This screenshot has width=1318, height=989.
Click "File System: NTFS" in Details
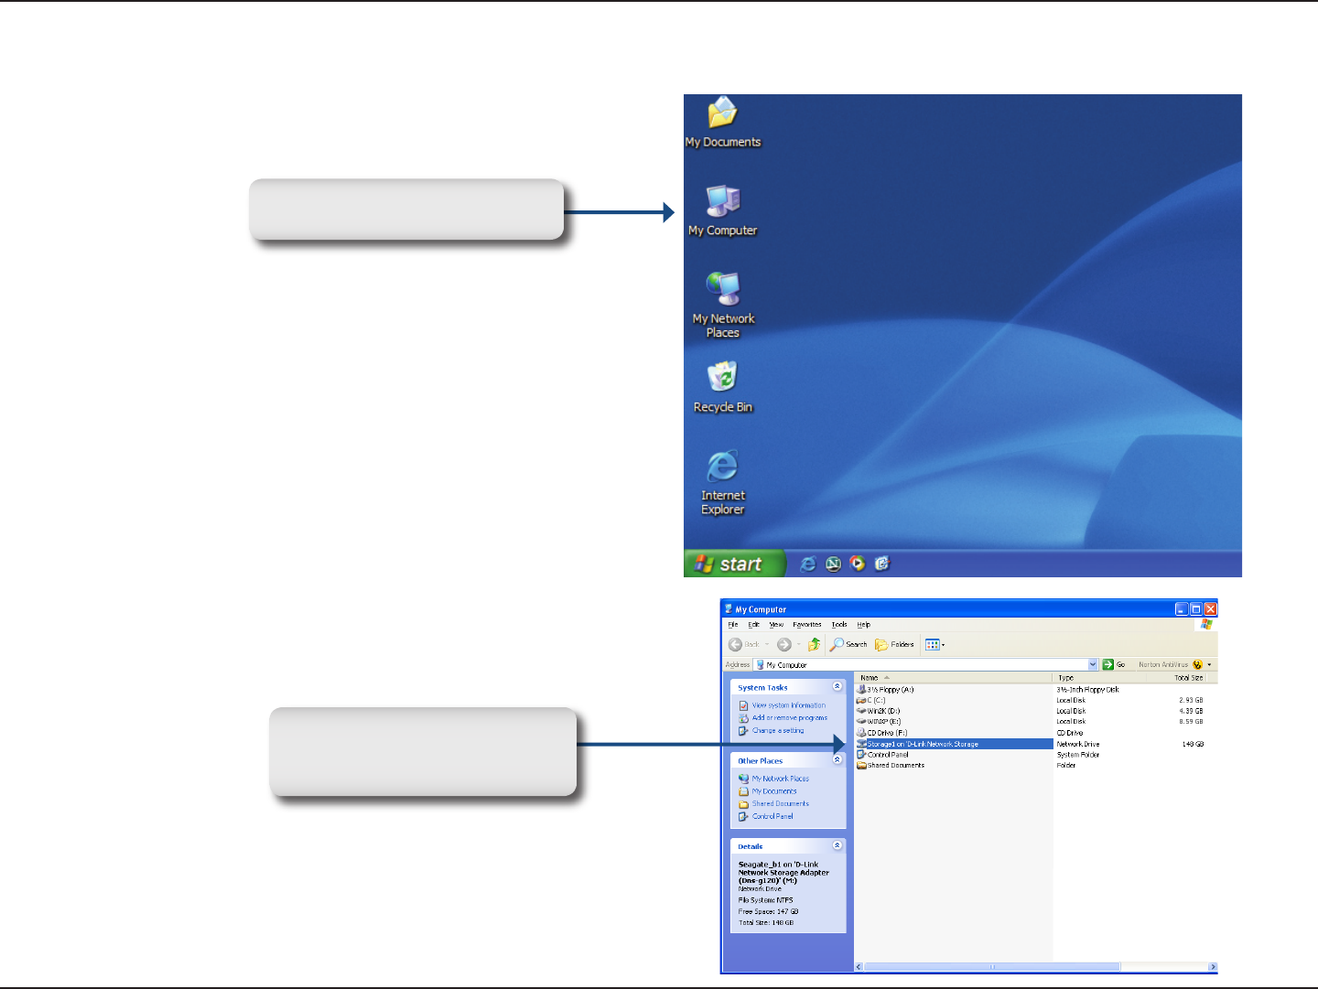pos(765,900)
